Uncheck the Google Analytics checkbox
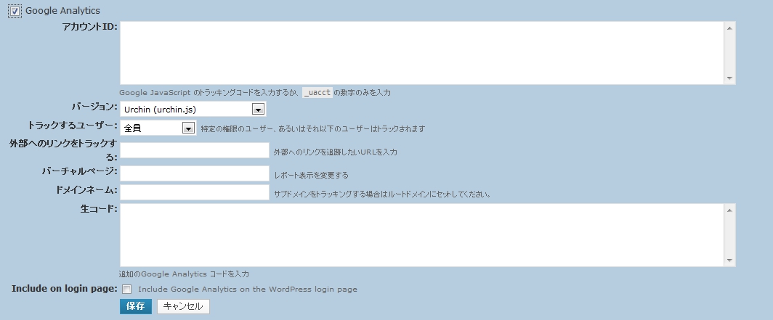 tap(15, 11)
